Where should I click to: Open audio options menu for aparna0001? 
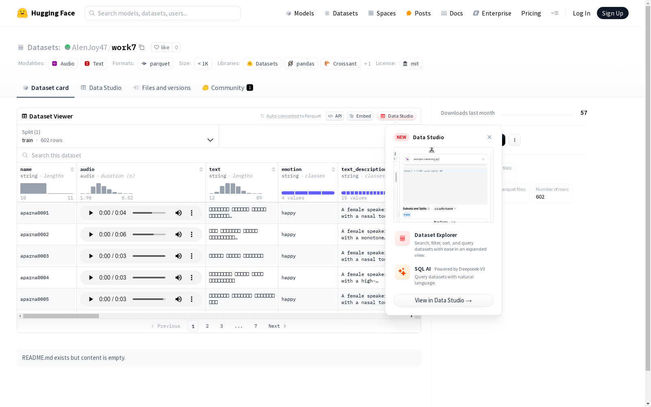click(192, 213)
